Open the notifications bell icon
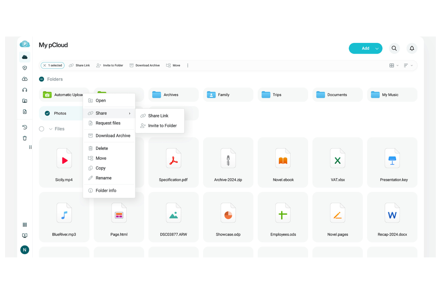The image size is (441, 294). (412, 48)
